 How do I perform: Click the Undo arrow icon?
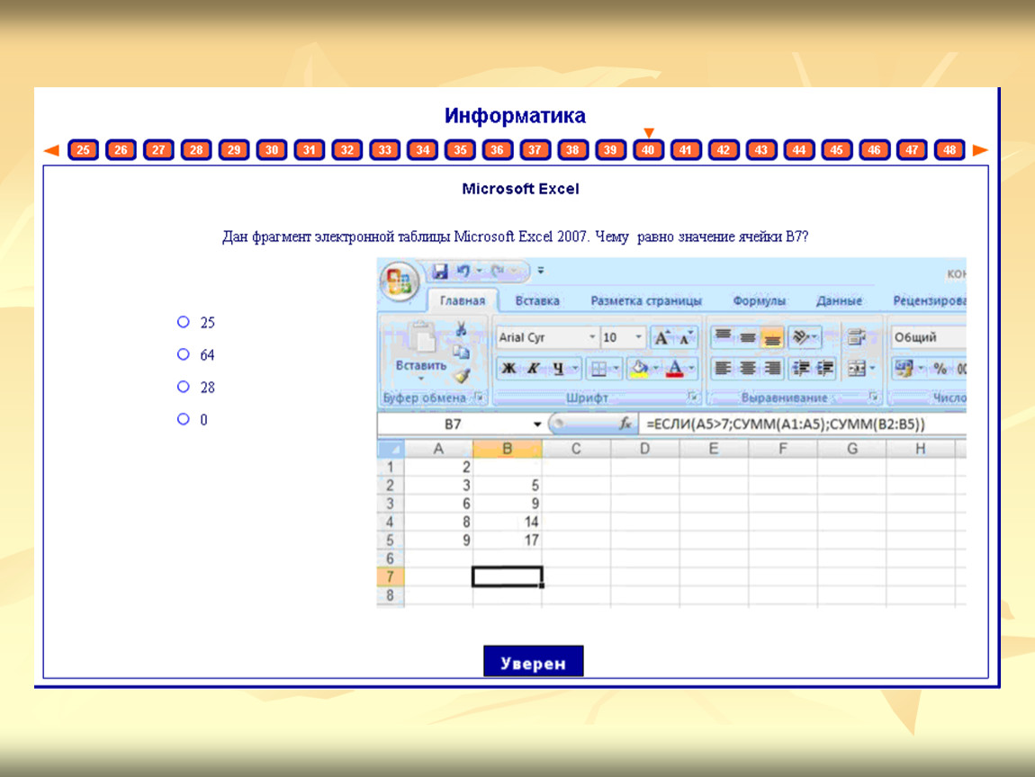pos(463,271)
